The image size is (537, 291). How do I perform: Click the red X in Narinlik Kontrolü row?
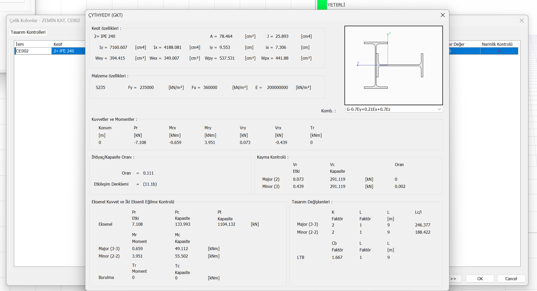[x=499, y=51]
